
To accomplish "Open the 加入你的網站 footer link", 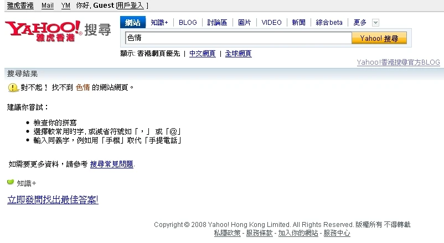I will [298, 233].
